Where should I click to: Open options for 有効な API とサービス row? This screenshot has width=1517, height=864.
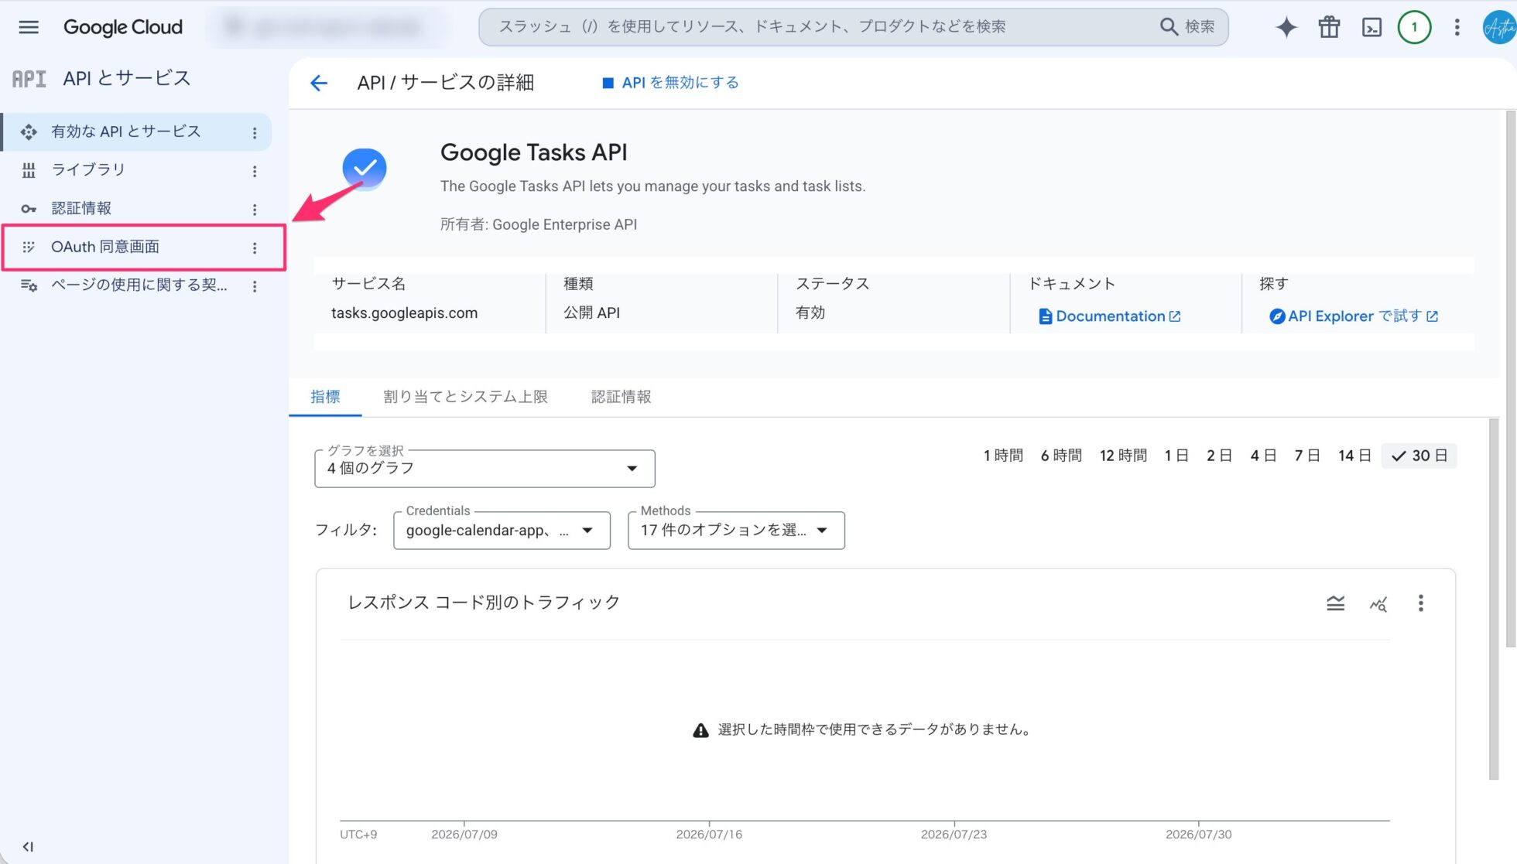254,133
